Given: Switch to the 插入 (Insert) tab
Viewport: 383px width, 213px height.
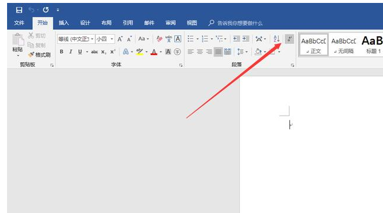Looking at the screenshot, I should click(64, 23).
